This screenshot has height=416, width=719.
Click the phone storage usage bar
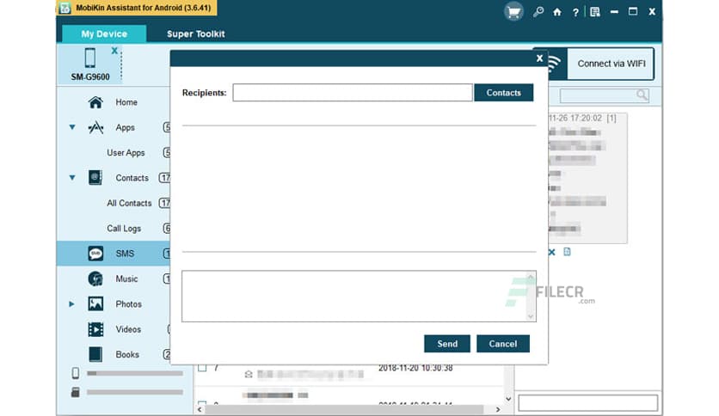click(x=135, y=373)
